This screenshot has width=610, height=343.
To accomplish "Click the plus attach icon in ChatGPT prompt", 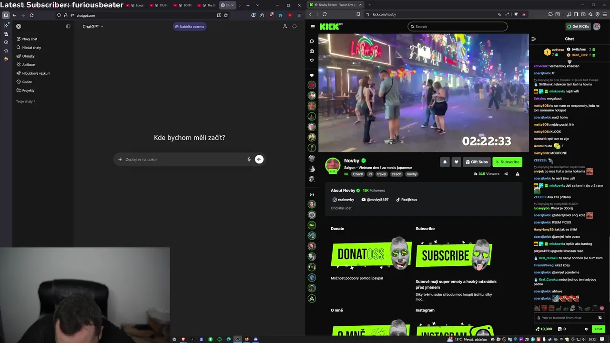I will [120, 160].
